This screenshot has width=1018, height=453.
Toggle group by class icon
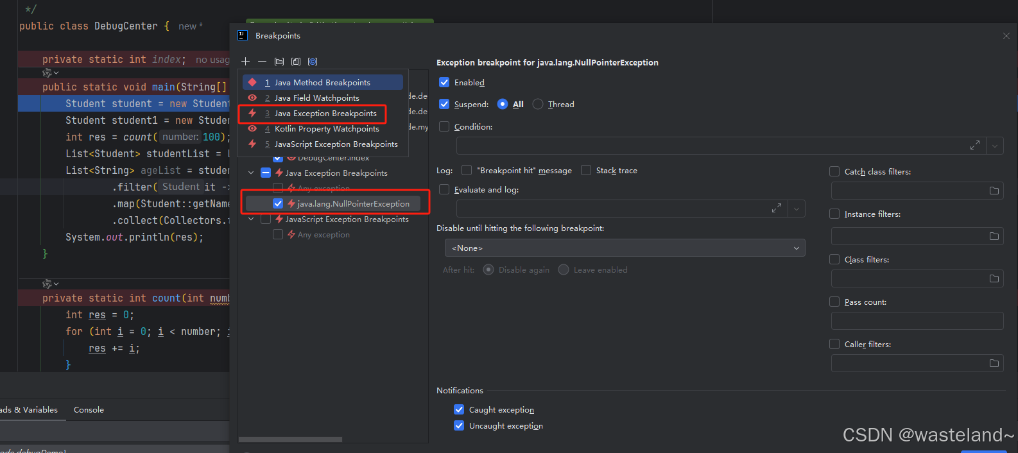[313, 62]
